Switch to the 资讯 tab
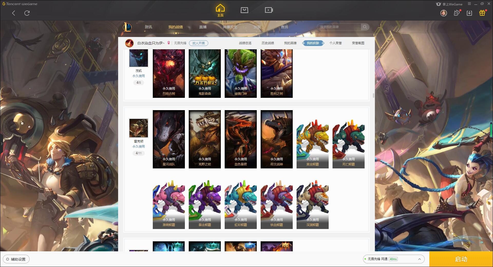The image size is (493, 267). point(148,27)
